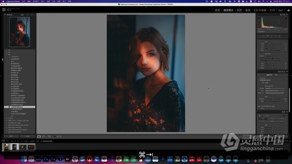This screenshot has width=292, height=164.
Task: Click the 粘贴 (Paste) settings button
Action: (28, 136)
